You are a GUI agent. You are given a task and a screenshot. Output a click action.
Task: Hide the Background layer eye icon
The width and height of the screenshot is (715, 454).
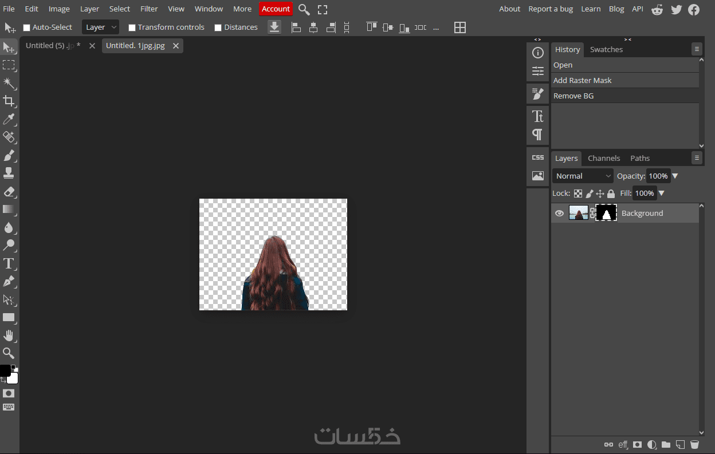coord(559,213)
